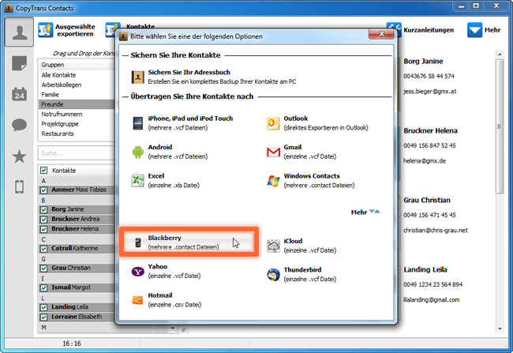Open the Calendar sidebar icon
513x353 pixels.
[x=19, y=94]
